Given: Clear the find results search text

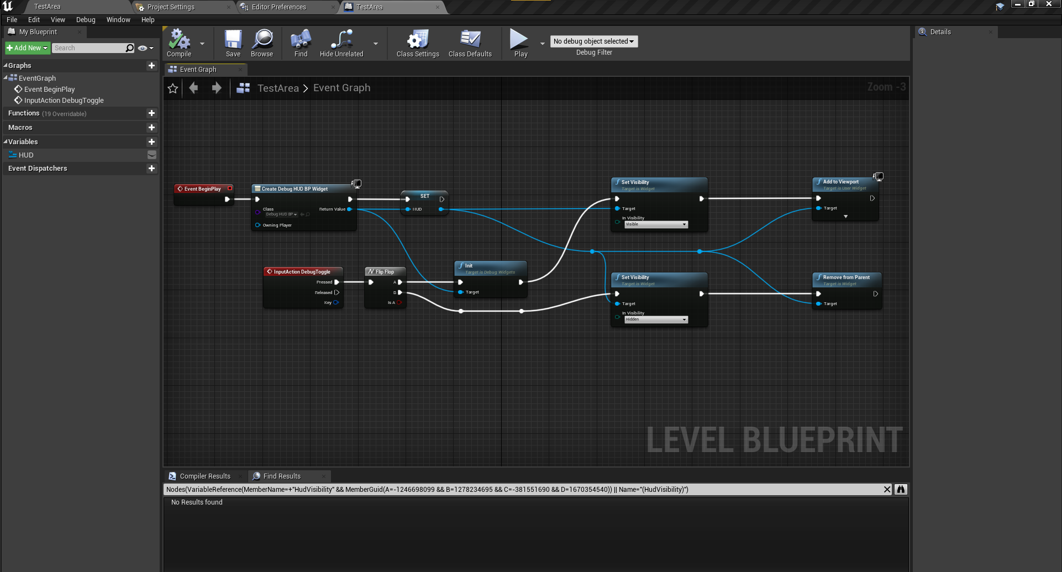Looking at the screenshot, I should (887, 490).
